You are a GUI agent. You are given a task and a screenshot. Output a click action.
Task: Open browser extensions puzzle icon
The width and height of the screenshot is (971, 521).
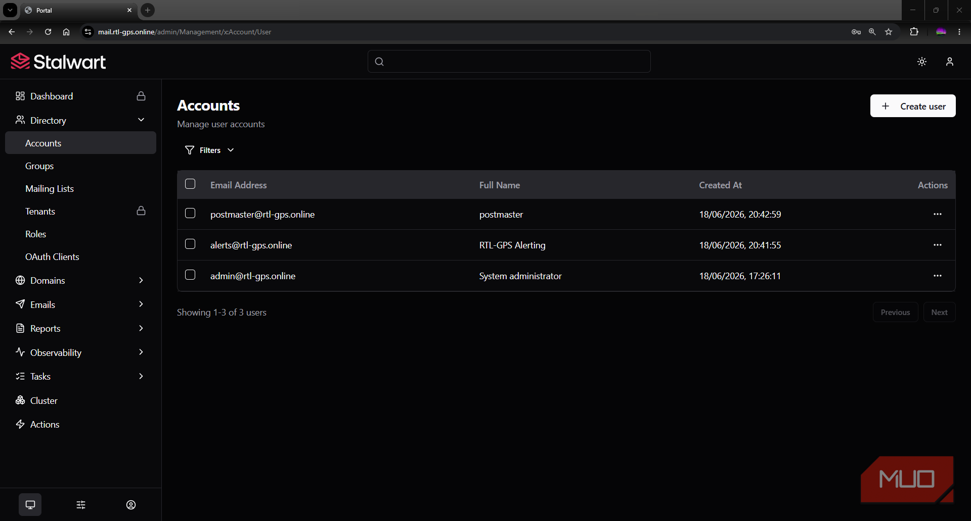(914, 32)
